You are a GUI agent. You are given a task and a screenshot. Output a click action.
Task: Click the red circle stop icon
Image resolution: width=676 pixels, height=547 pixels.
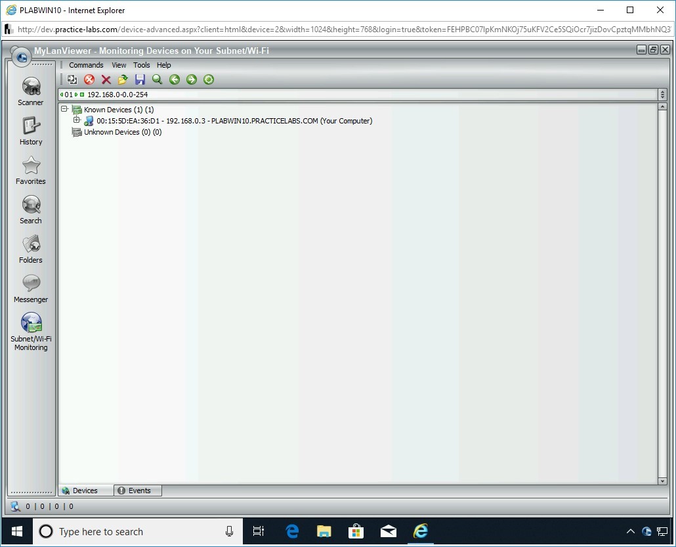[89, 79]
